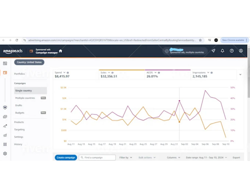Screen dimensions: 250x188
Task: Open the help question mark icon
Action: click(x=232, y=51)
